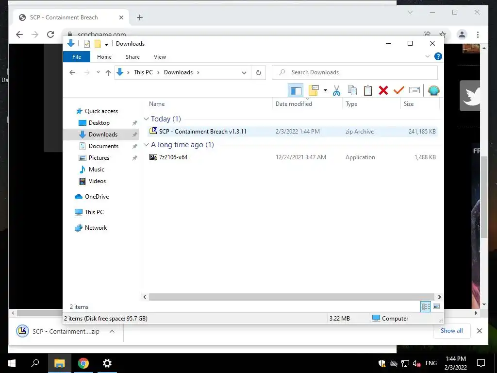Click the orange checkmark Properties icon

pyautogui.click(x=398, y=91)
